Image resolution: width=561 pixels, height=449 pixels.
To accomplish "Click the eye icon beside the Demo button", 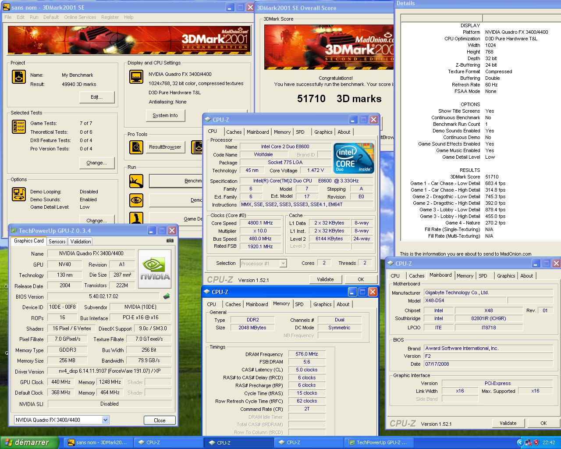I will tap(136, 200).
